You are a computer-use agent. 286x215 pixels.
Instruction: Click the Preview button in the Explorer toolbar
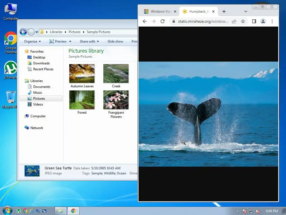pyautogui.click(x=58, y=41)
